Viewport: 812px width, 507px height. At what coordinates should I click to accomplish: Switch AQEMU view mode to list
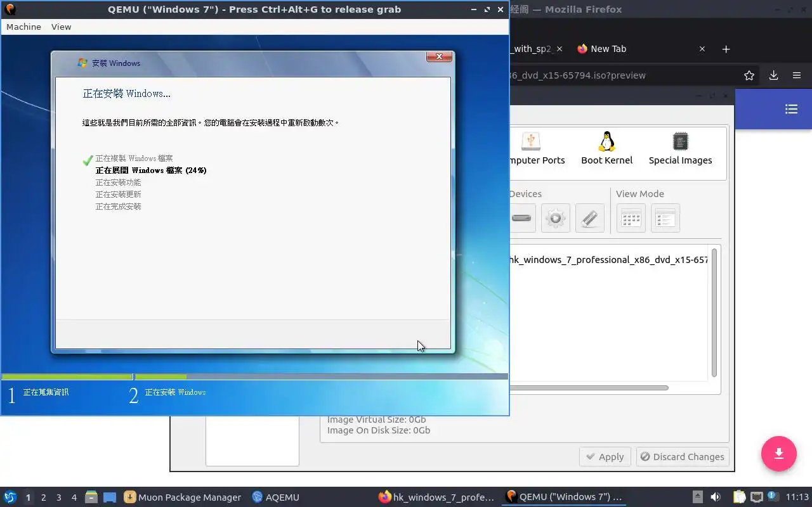[x=665, y=218]
